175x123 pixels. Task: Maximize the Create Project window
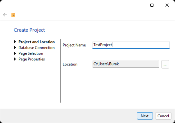pos(152,5)
